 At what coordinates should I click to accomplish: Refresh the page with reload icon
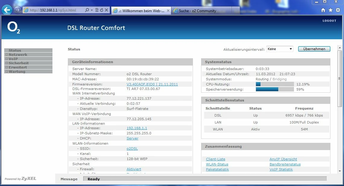102,10
